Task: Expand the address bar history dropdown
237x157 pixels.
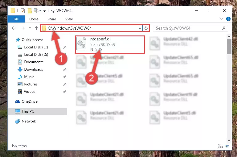Action: pyautogui.click(x=140, y=28)
